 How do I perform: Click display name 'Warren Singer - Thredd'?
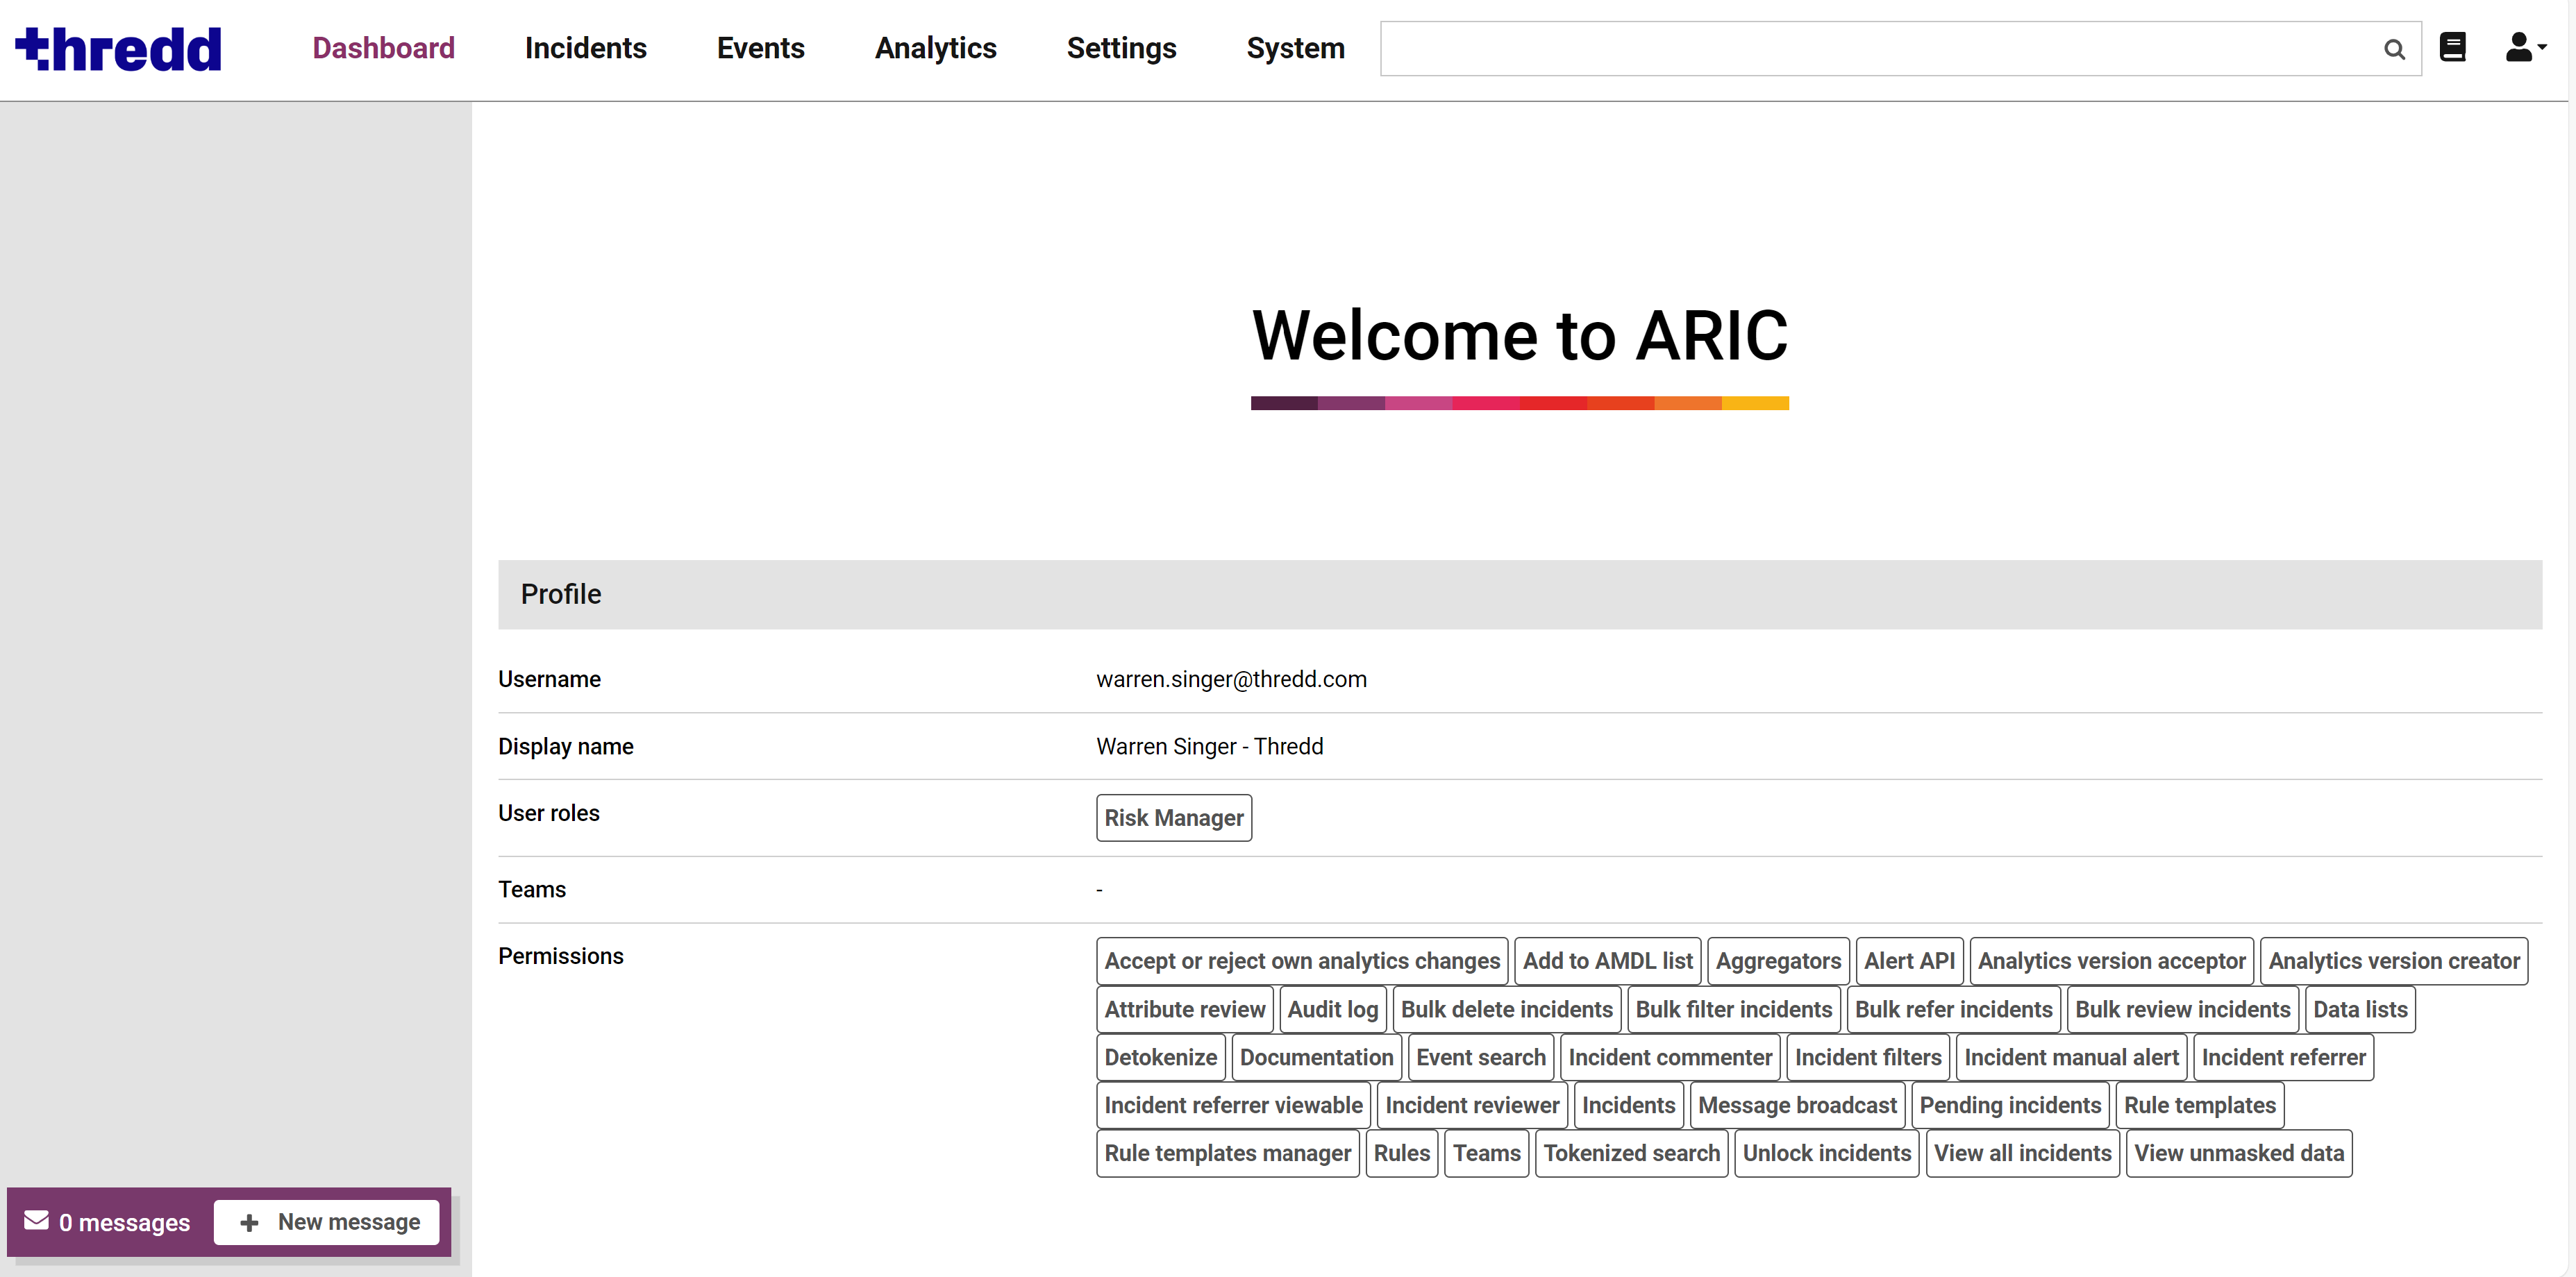click(x=1209, y=746)
